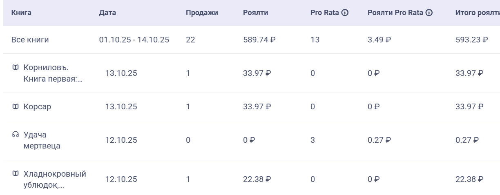This screenshot has height=195, width=500.
Task: Sort by the Продажи column header
Action: [202, 13]
